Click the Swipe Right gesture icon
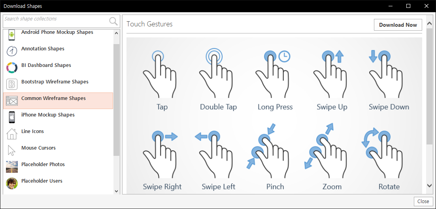This screenshot has width=436, height=209. tap(160, 154)
